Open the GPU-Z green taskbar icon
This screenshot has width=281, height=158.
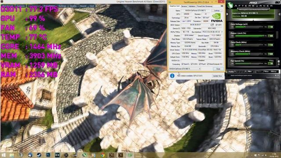tap(130, 155)
